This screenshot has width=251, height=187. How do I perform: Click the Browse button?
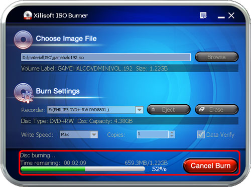point(217,57)
